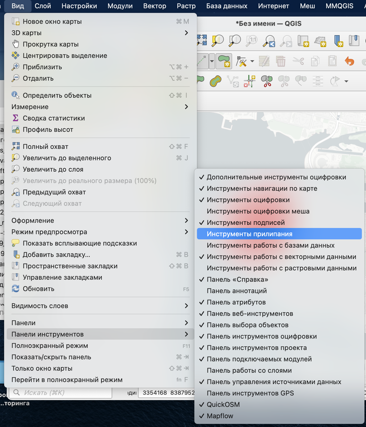
Task: Open the Вектор menu in menu bar
Action: 155,6
